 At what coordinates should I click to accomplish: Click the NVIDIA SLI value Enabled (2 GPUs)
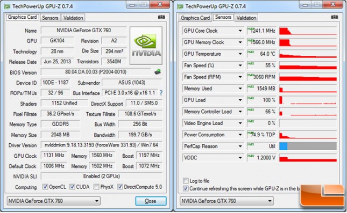pos(101,176)
